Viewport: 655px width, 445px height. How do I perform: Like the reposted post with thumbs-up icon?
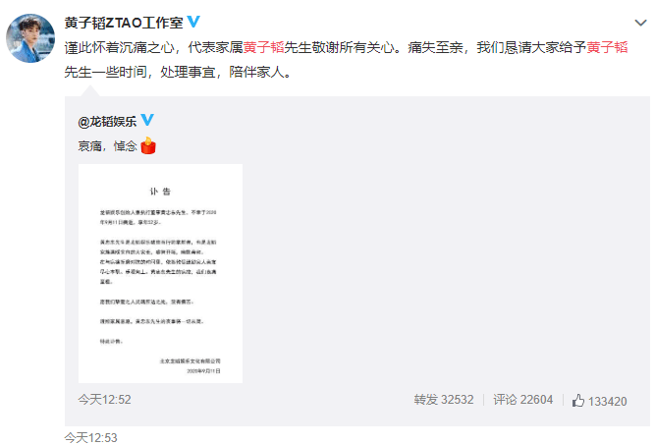point(578,400)
